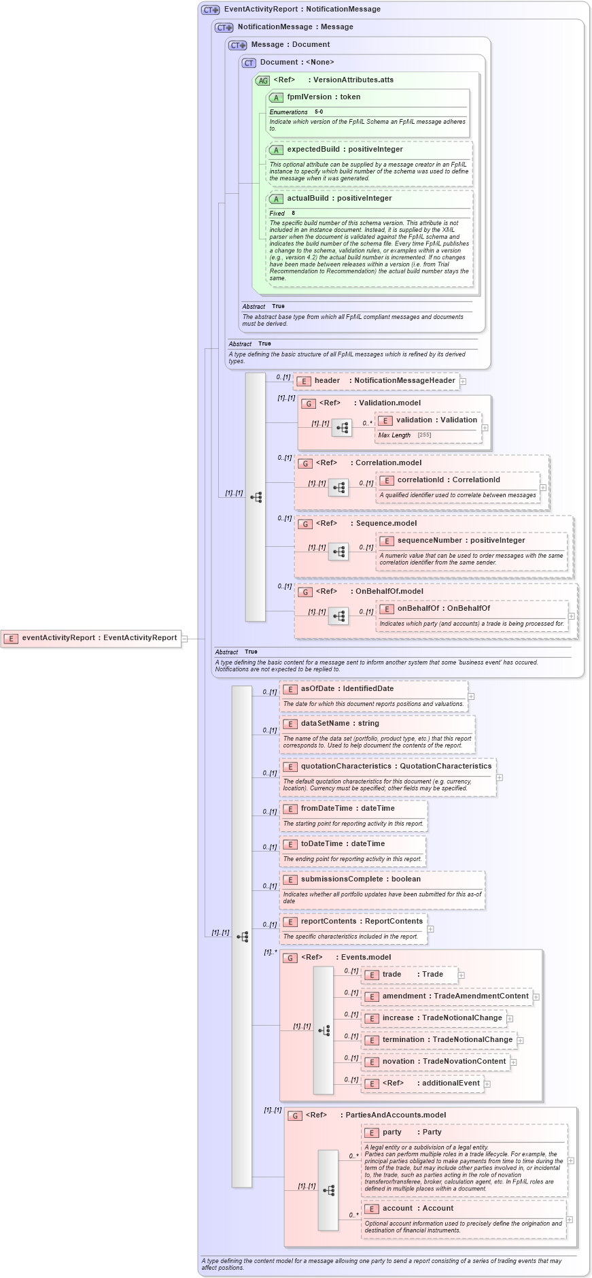Viewport: 592px width, 1278px height.
Task: Click the expectedBuild : positiveInteger label
Action: 345,150
